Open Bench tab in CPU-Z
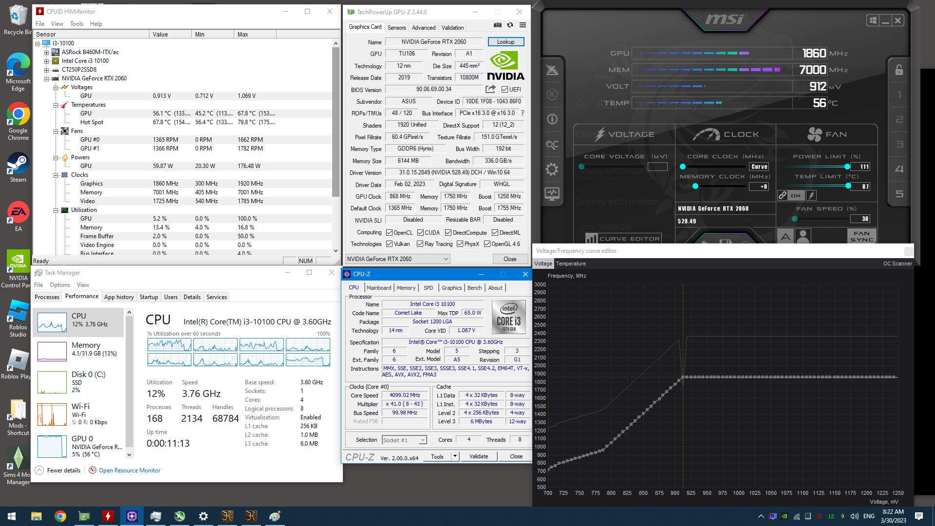The width and height of the screenshot is (935, 526). tap(474, 288)
